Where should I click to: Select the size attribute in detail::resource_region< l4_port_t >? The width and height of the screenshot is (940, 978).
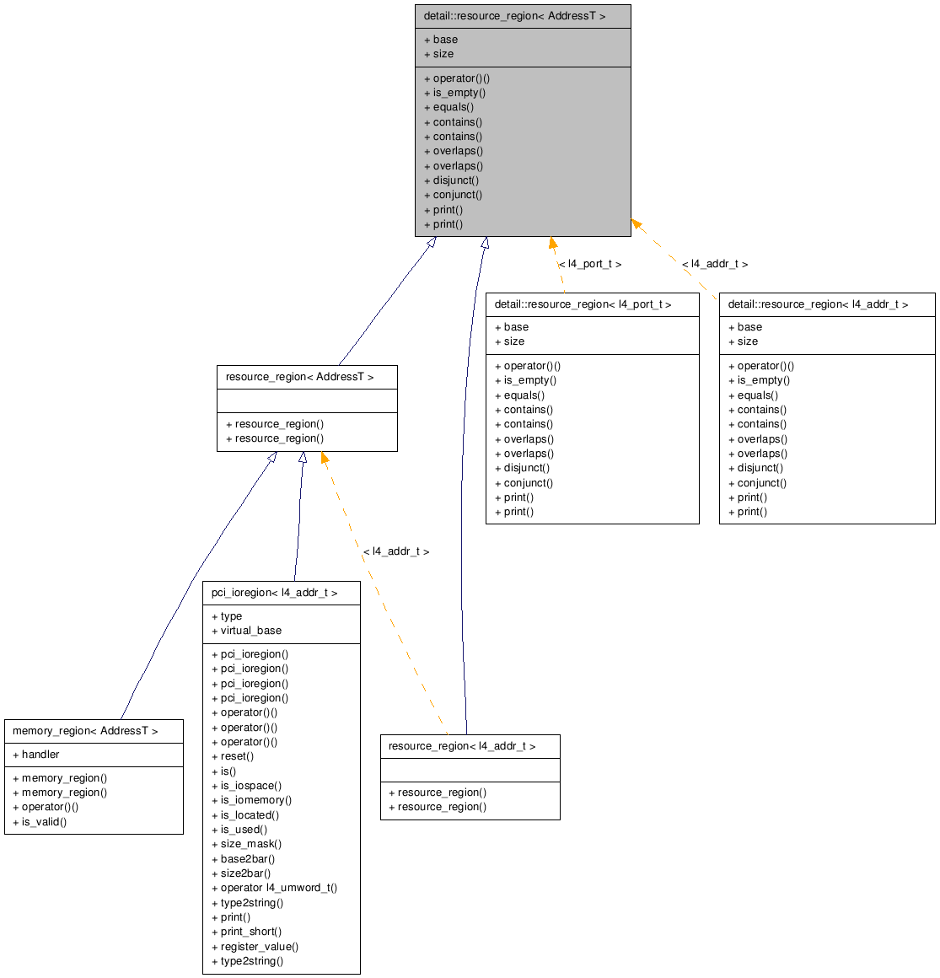(504, 341)
